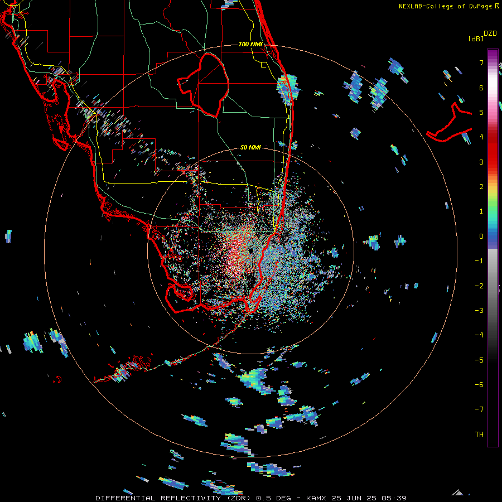This screenshot has height=502, width=502.
Task: Click the 7 dB tick label on scale
Action: 481,62
